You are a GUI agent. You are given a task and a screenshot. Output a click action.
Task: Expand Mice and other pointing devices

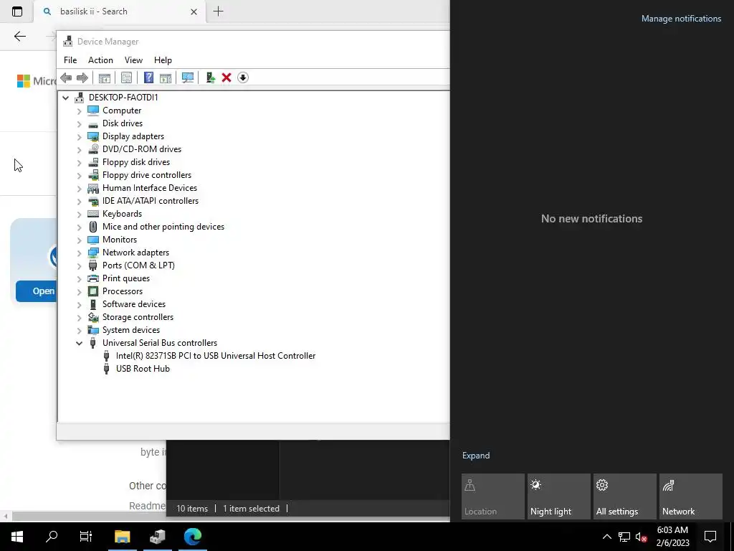coord(79,227)
